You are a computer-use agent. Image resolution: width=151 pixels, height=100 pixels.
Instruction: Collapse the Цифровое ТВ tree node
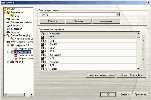click(x=8, y=45)
